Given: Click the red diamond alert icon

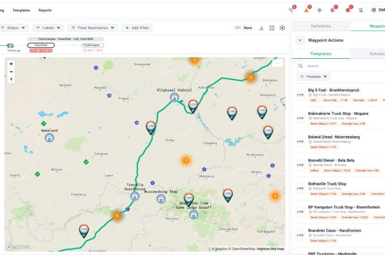Looking at the screenshot, I should click(x=333, y=10).
